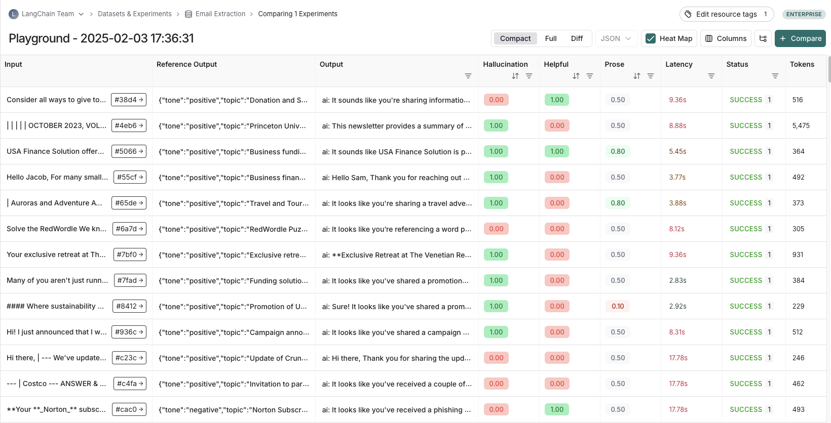This screenshot has width=831, height=423.
Task: Sort by Prose score
Action: click(637, 76)
